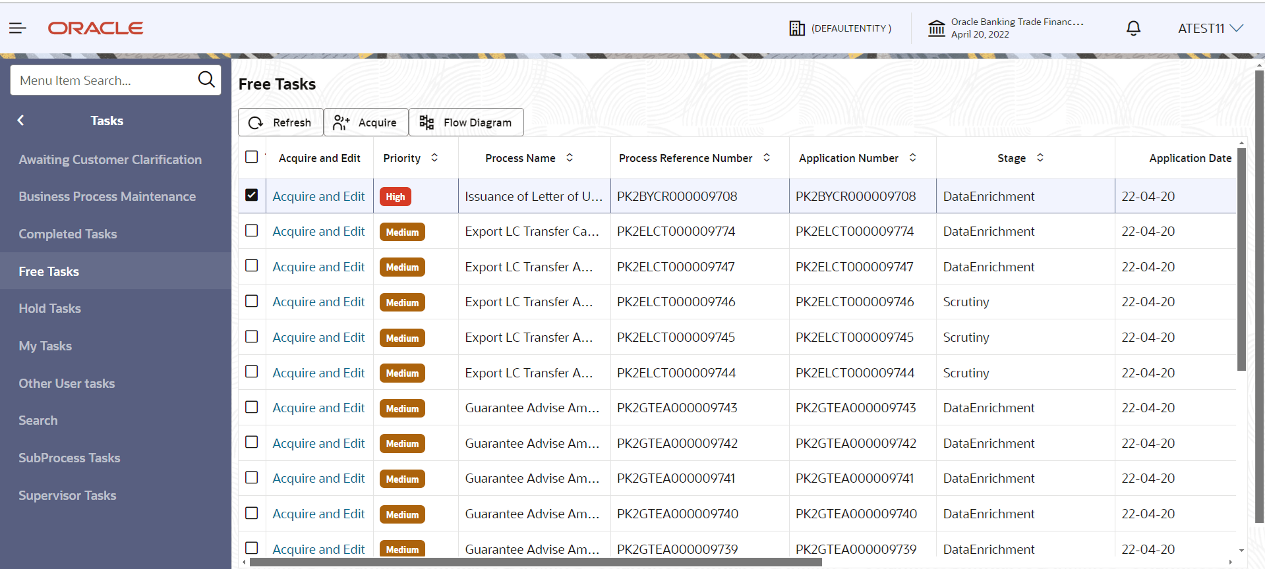The width and height of the screenshot is (1265, 569).
Task: Check the PK2ELCT000009747 row checkbox
Action: click(251, 265)
